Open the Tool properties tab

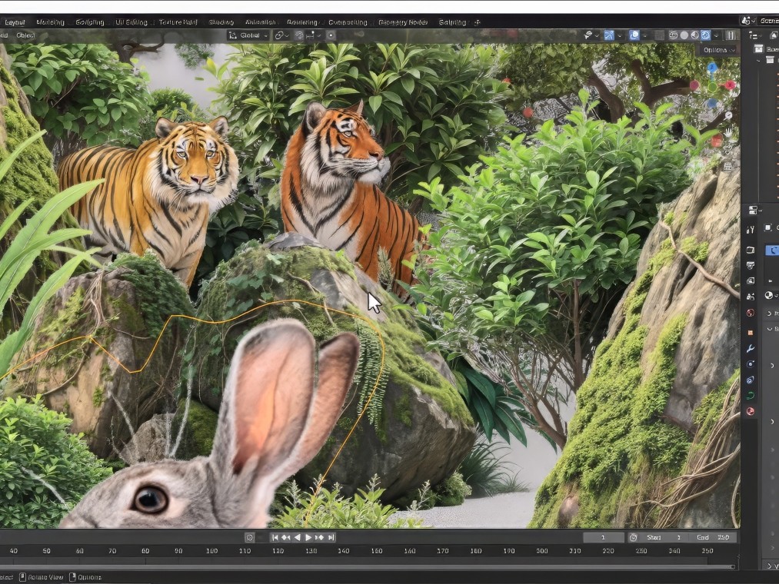click(751, 230)
